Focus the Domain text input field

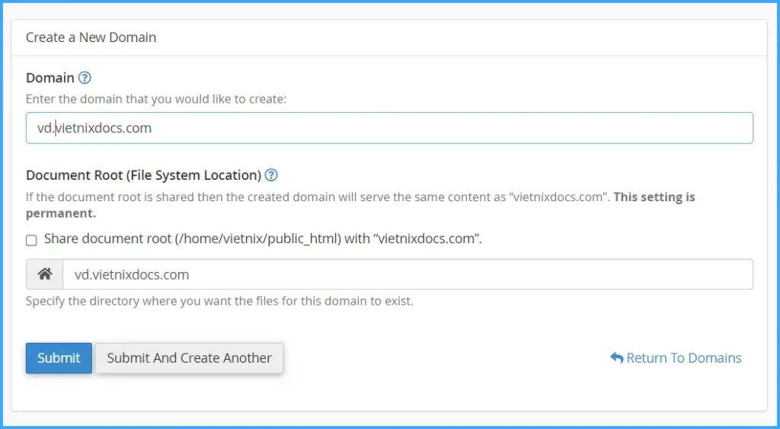pos(388,128)
